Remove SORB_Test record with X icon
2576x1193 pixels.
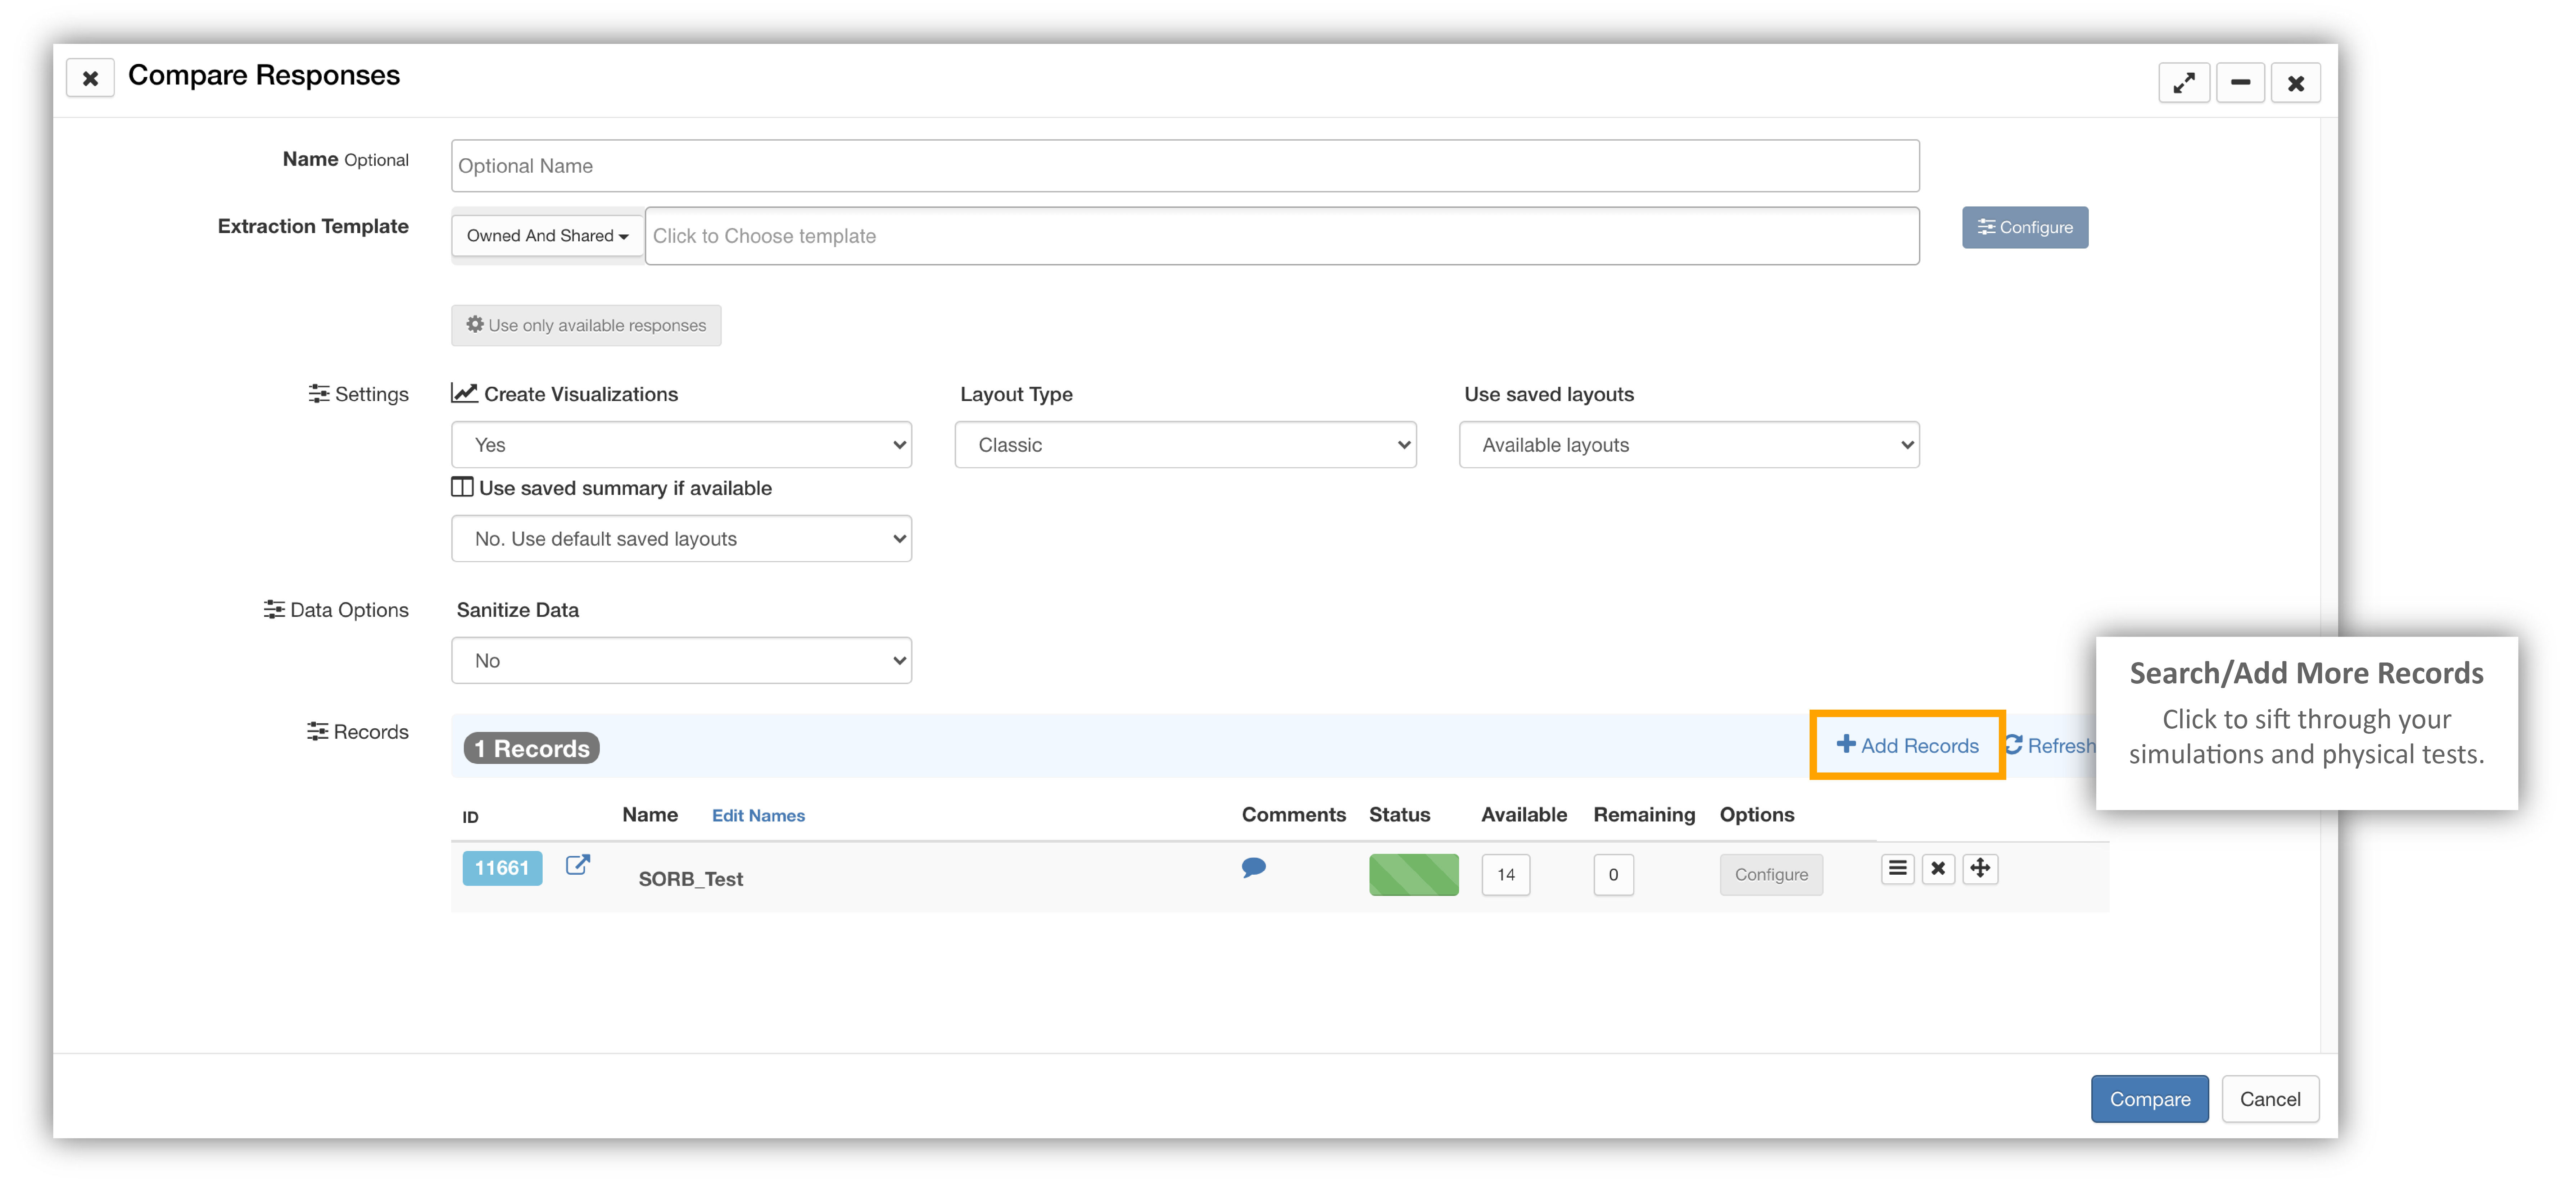(1938, 868)
